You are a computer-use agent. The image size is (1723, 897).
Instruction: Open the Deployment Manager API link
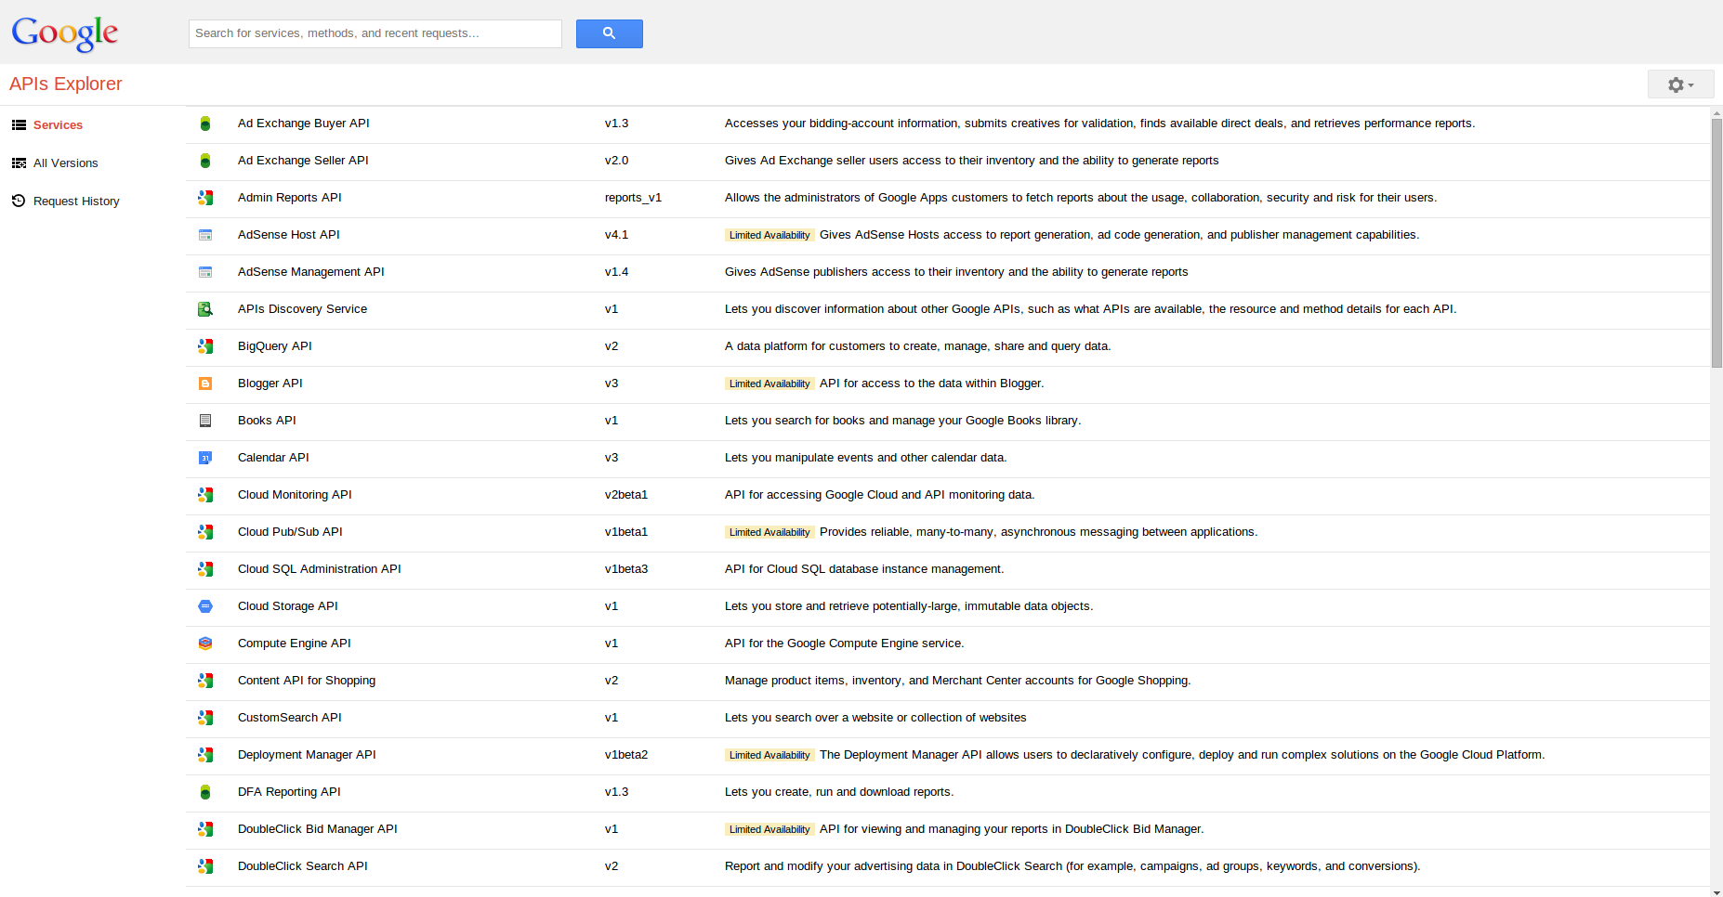tap(307, 755)
